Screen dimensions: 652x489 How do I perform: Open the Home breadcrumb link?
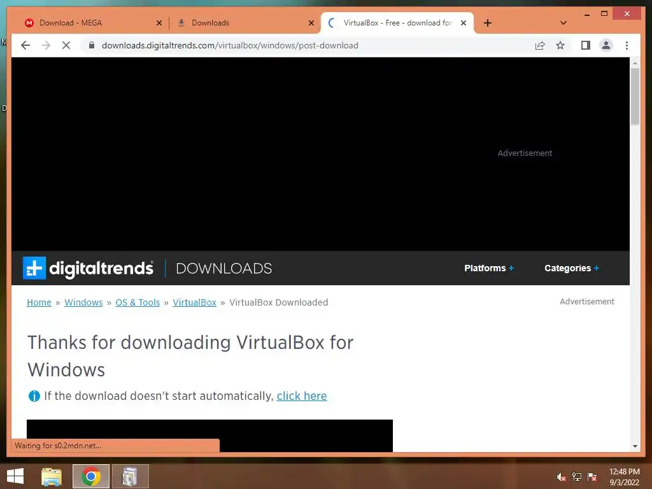39,302
